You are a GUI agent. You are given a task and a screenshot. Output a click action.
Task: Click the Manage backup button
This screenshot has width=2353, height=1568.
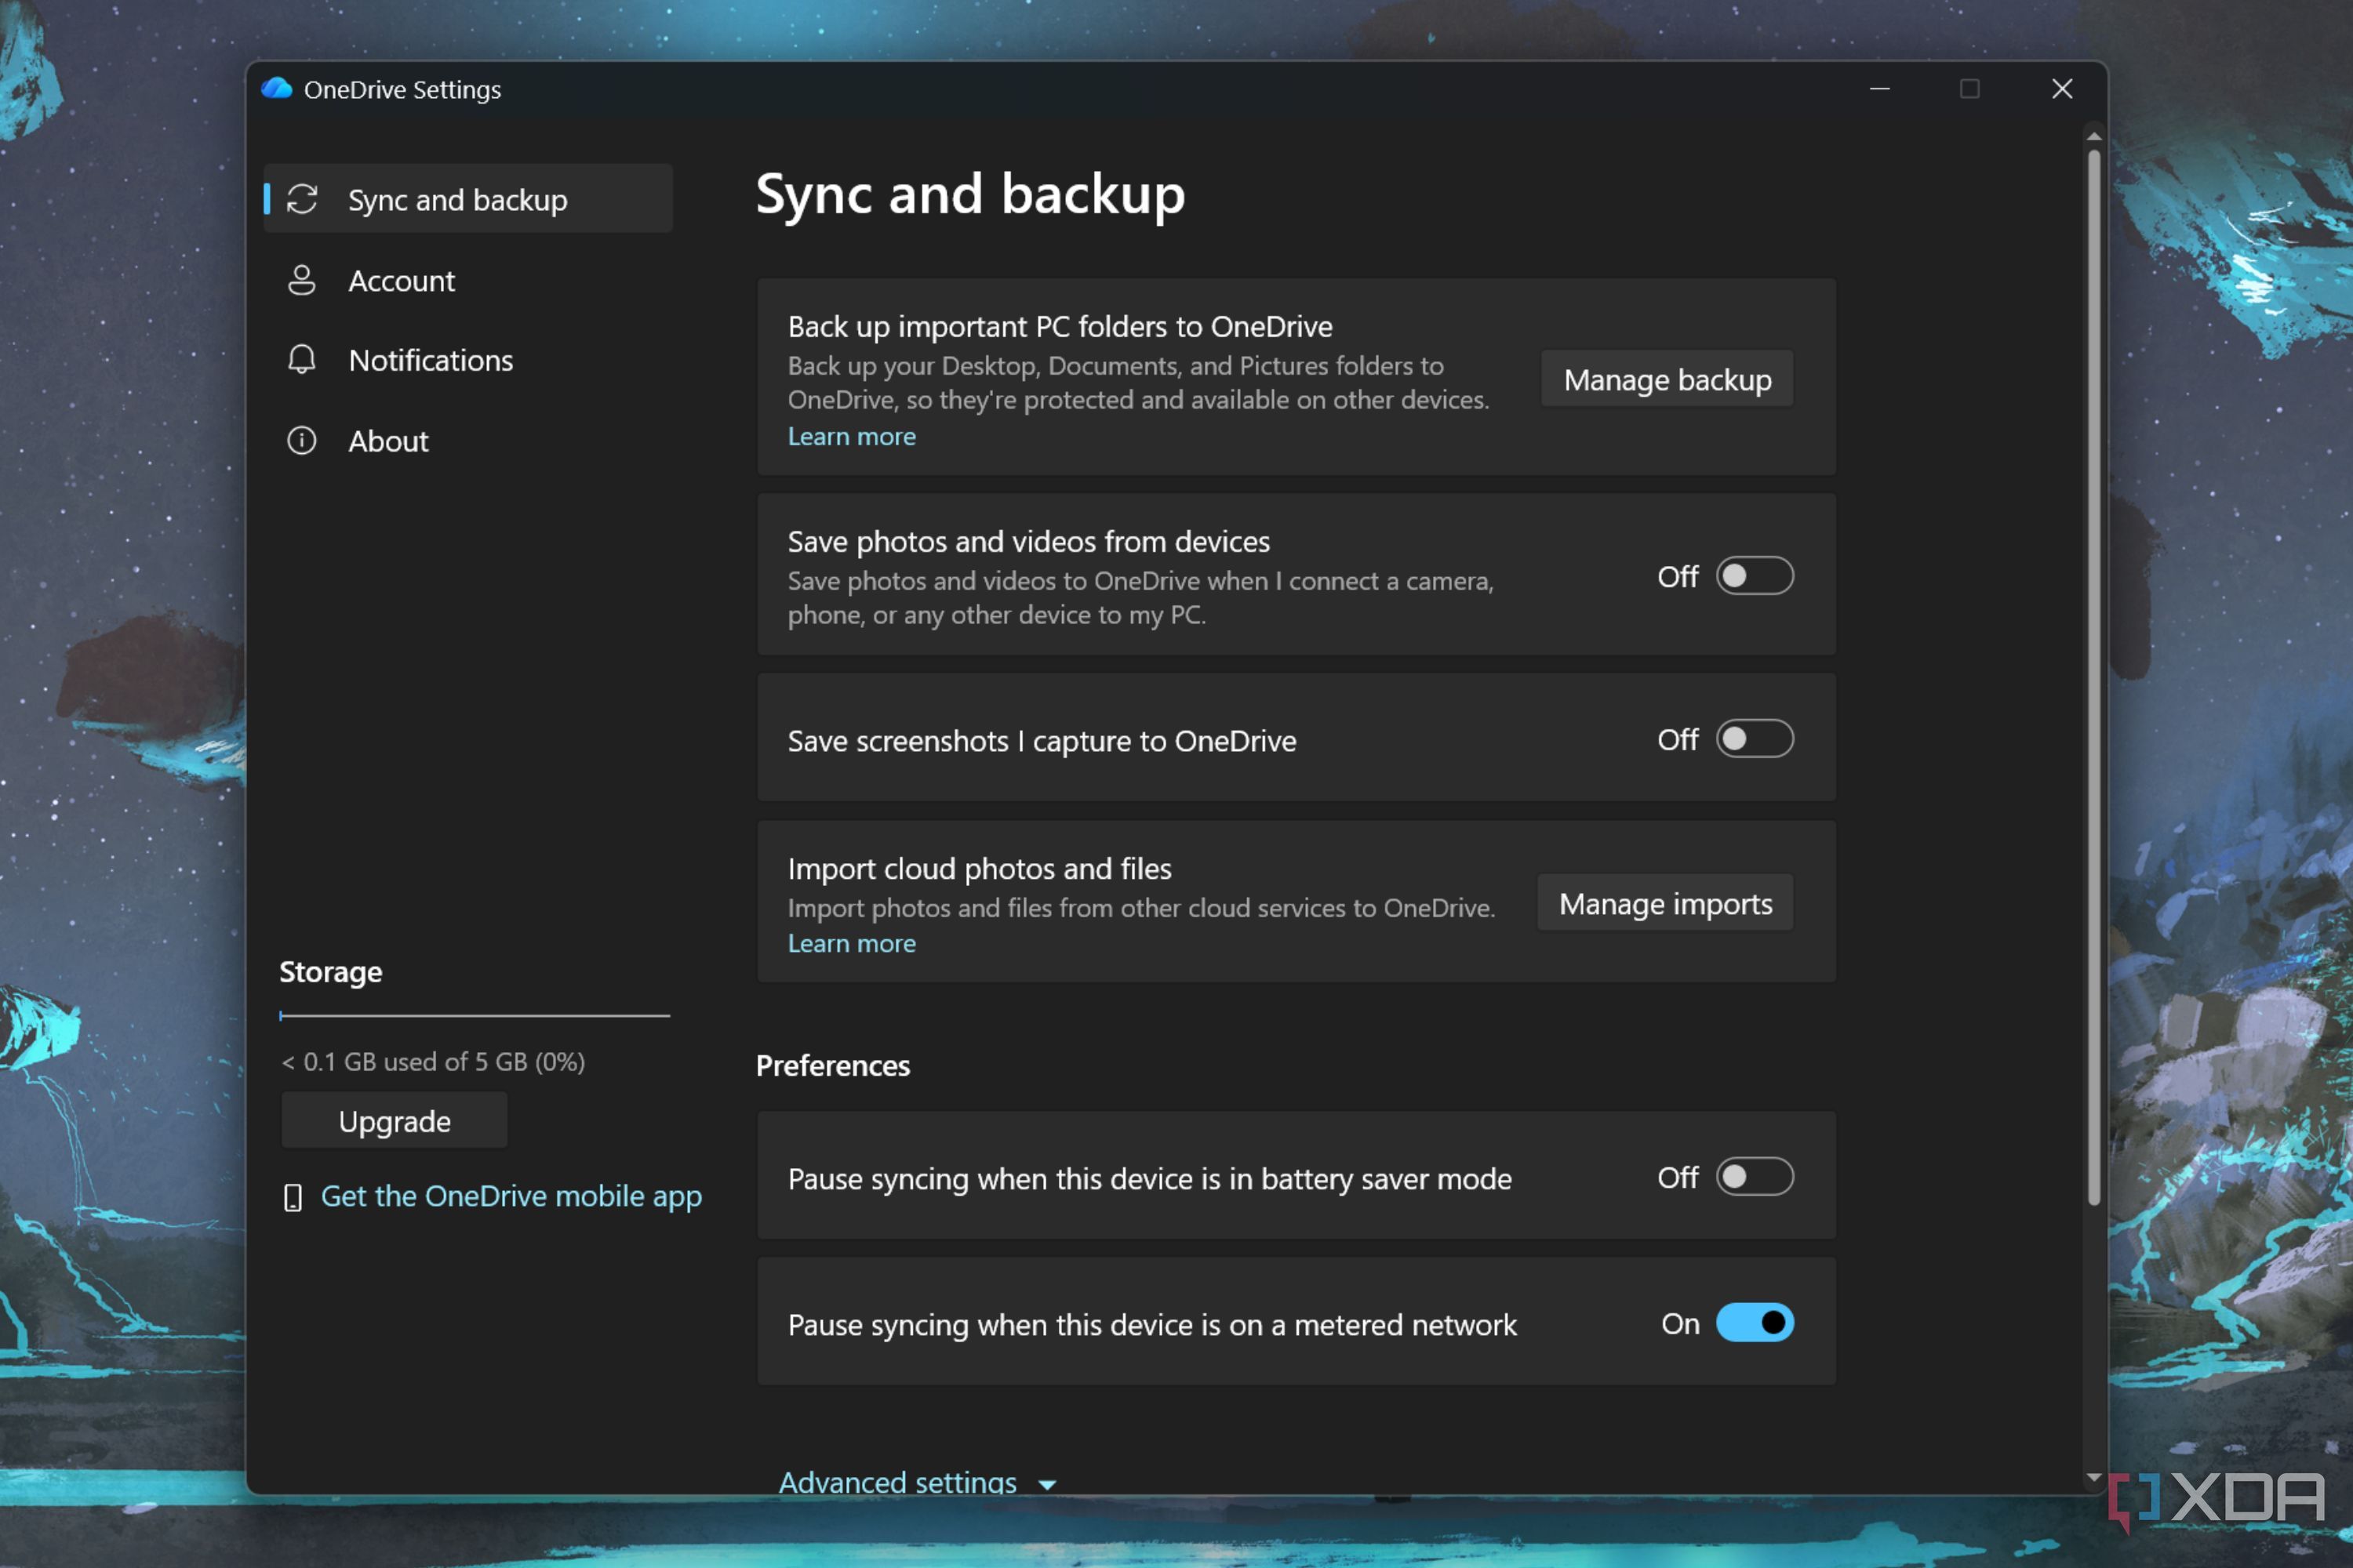click(x=1667, y=379)
